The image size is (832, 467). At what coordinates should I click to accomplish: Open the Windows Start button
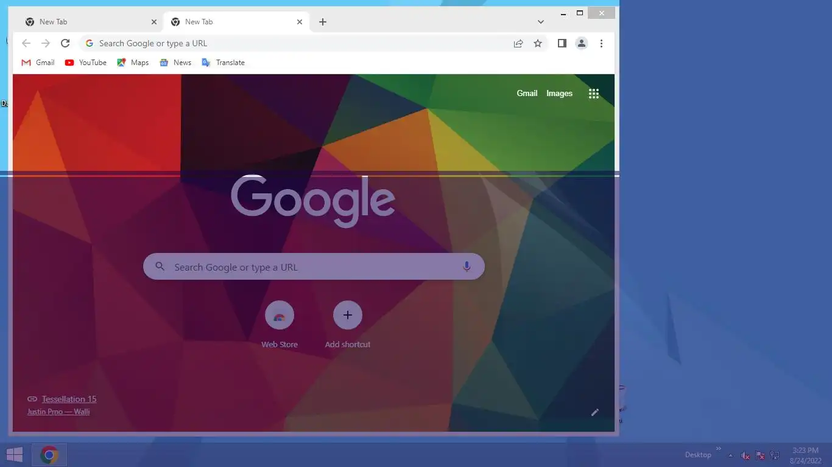15,455
